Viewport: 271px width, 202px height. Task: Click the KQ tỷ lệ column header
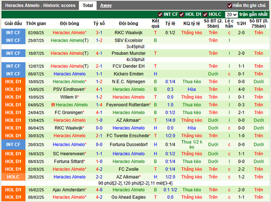click(192, 23)
